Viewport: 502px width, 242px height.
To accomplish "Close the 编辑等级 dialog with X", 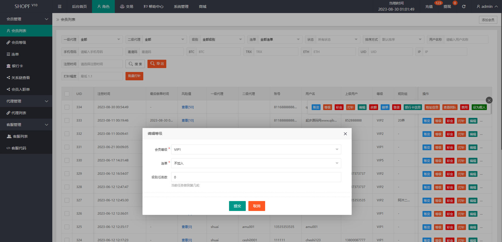I will [345, 134].
